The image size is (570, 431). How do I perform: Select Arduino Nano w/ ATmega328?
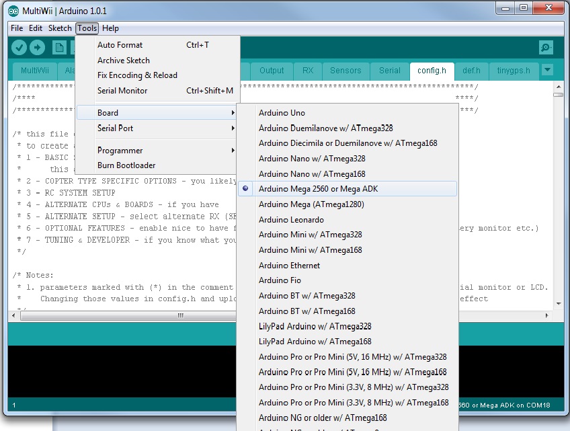point(348,159)
